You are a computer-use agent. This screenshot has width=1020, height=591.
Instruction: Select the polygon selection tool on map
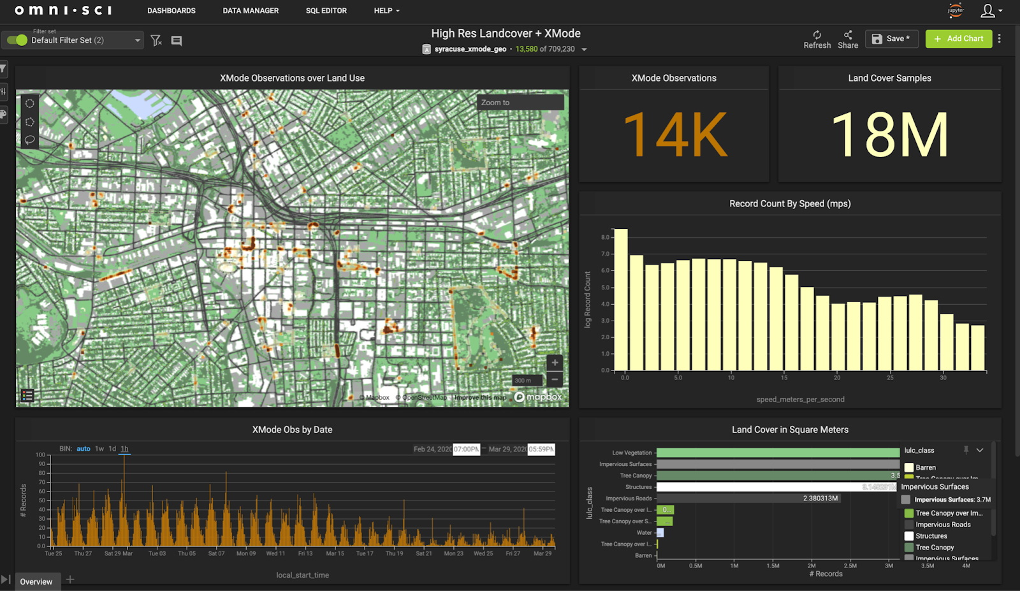pyautogui.click(x=30, y=122)
